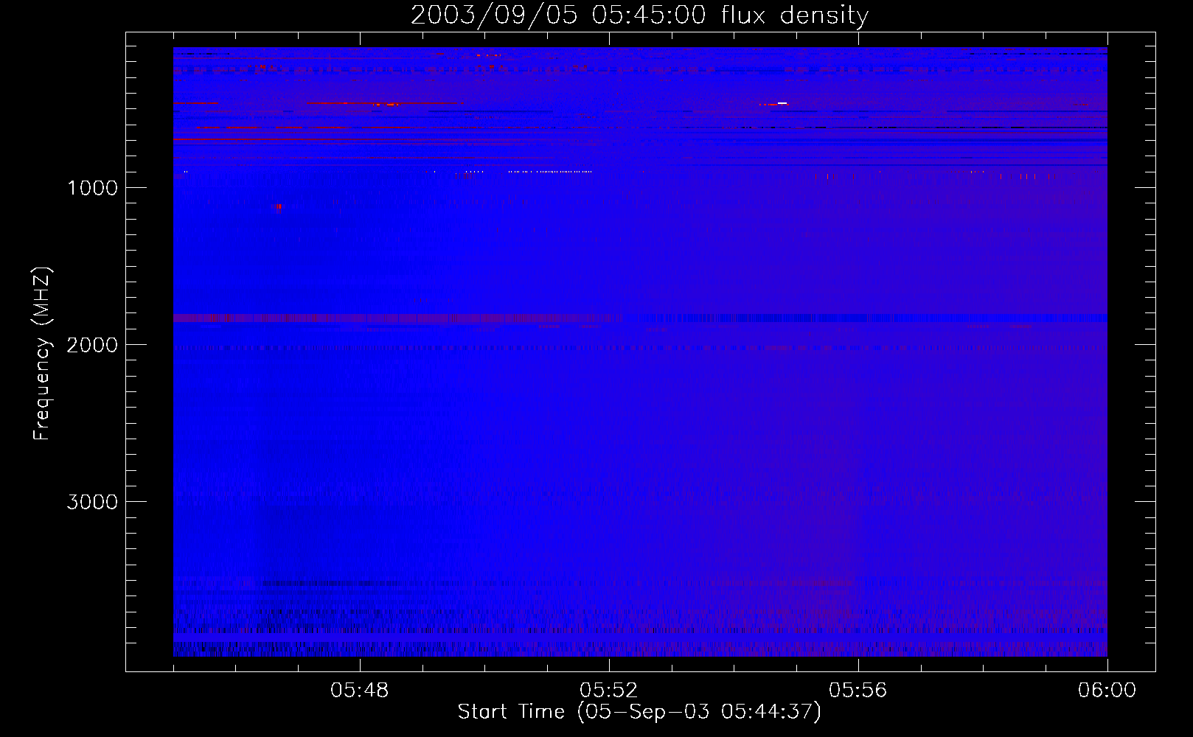Click the 05:52 time tick label

pos(609,691)
